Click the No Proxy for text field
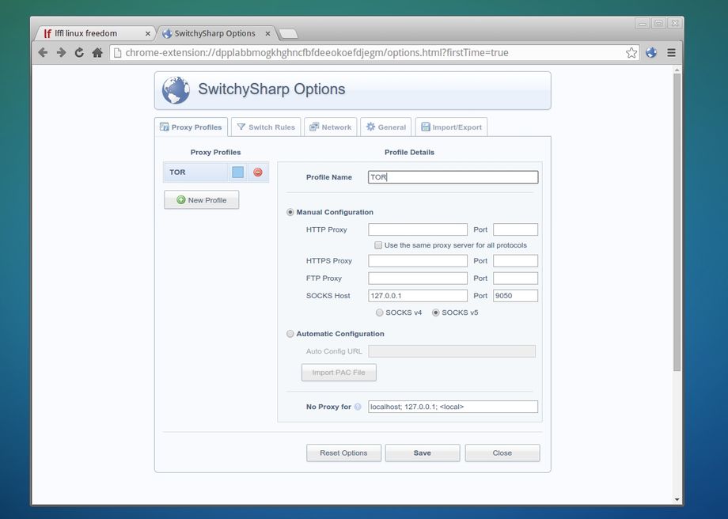Image resolution: width=728 pixels, height=519 pixels. (453, 407)
